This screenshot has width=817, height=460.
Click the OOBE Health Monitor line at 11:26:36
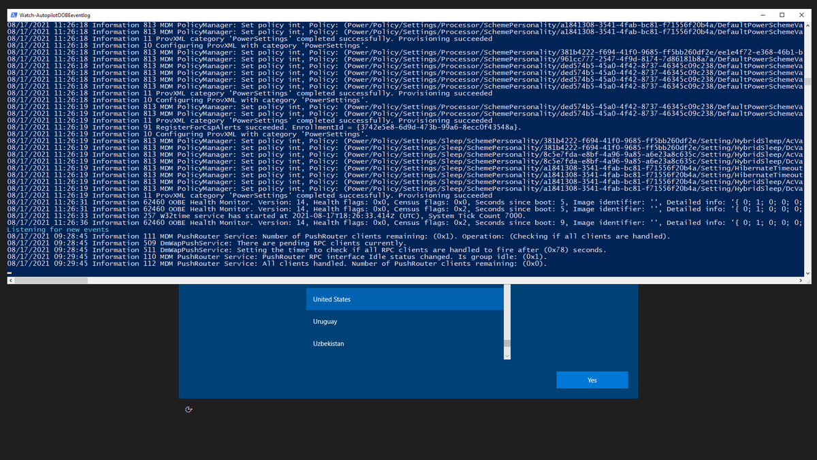pos(405,223)
